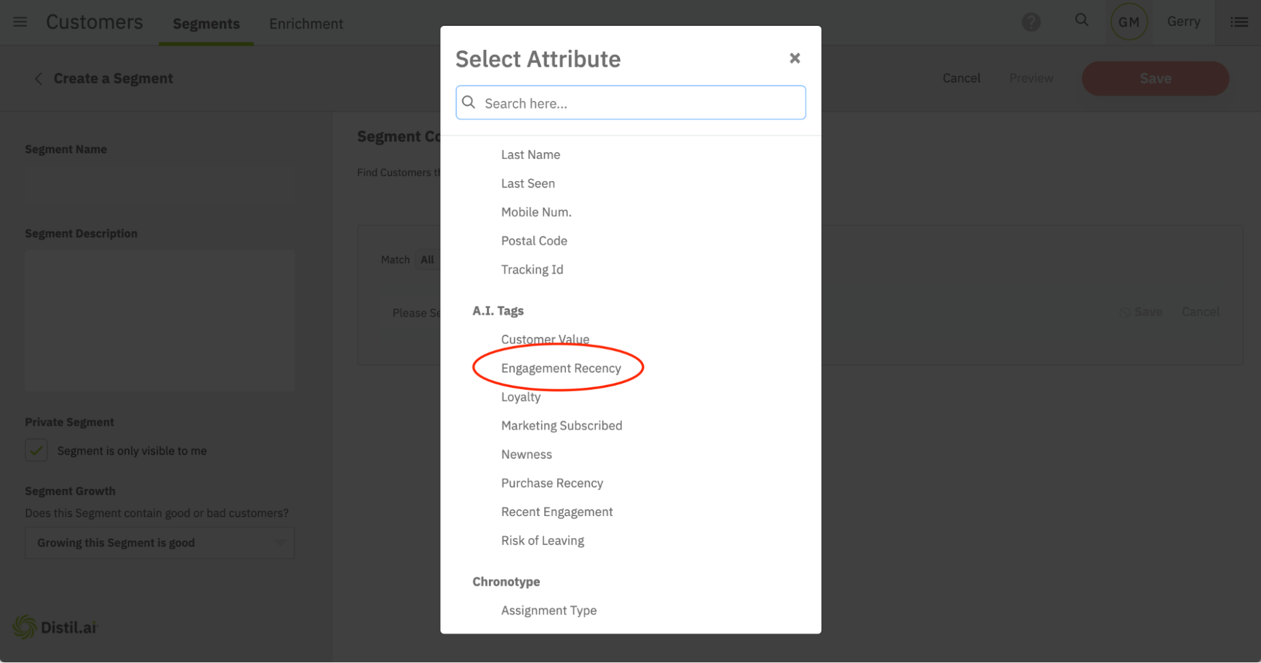
Task: Select the Engagement Recency attribute
Action: pyautogui.click(x=561, y=368)
